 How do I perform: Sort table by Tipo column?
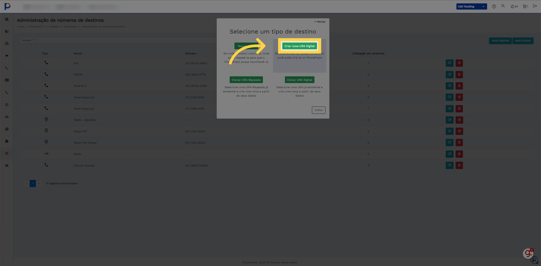click(x=46, y=54)
